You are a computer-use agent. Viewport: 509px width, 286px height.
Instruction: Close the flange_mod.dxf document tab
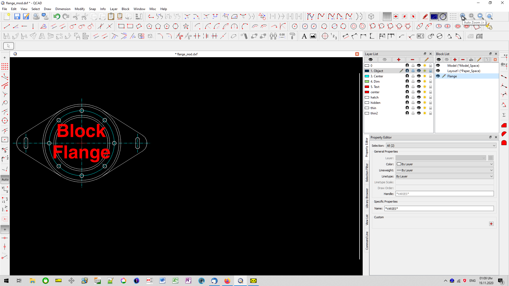[357, 54]
